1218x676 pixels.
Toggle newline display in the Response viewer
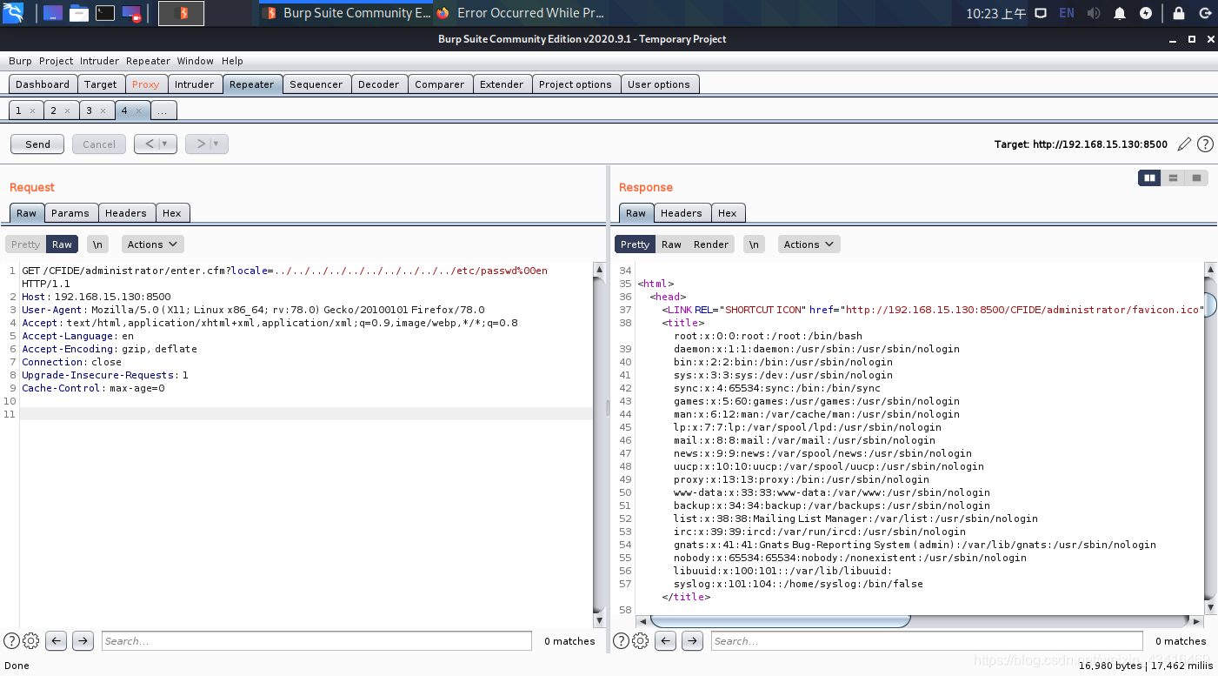coord(754,244)
